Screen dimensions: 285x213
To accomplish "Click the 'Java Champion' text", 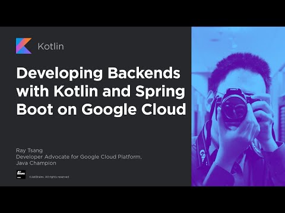I will 36,163.
